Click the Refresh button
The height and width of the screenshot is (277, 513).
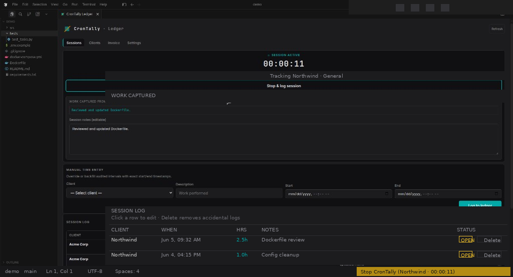click(x=496, y=29)
